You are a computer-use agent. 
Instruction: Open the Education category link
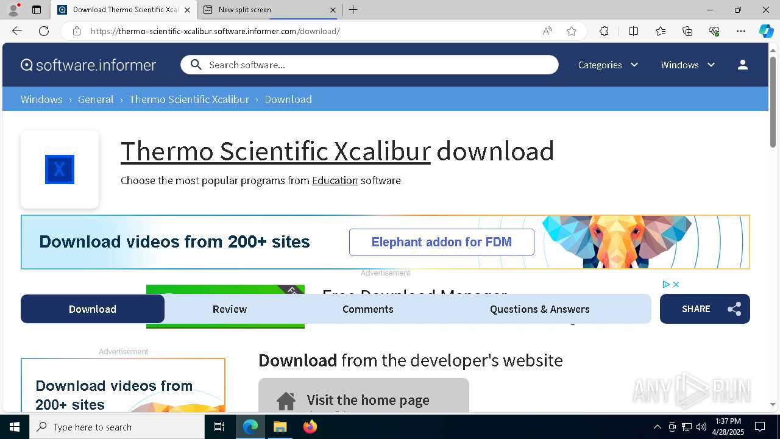(x=335, y=180)
